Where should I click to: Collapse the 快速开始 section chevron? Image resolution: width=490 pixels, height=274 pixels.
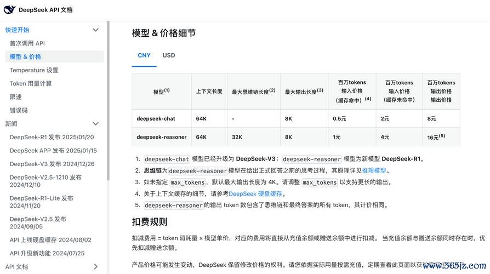coord(95,30)
